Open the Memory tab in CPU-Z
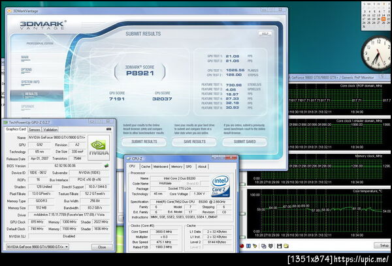The image size is (392, 266). [x=177, y=166]
